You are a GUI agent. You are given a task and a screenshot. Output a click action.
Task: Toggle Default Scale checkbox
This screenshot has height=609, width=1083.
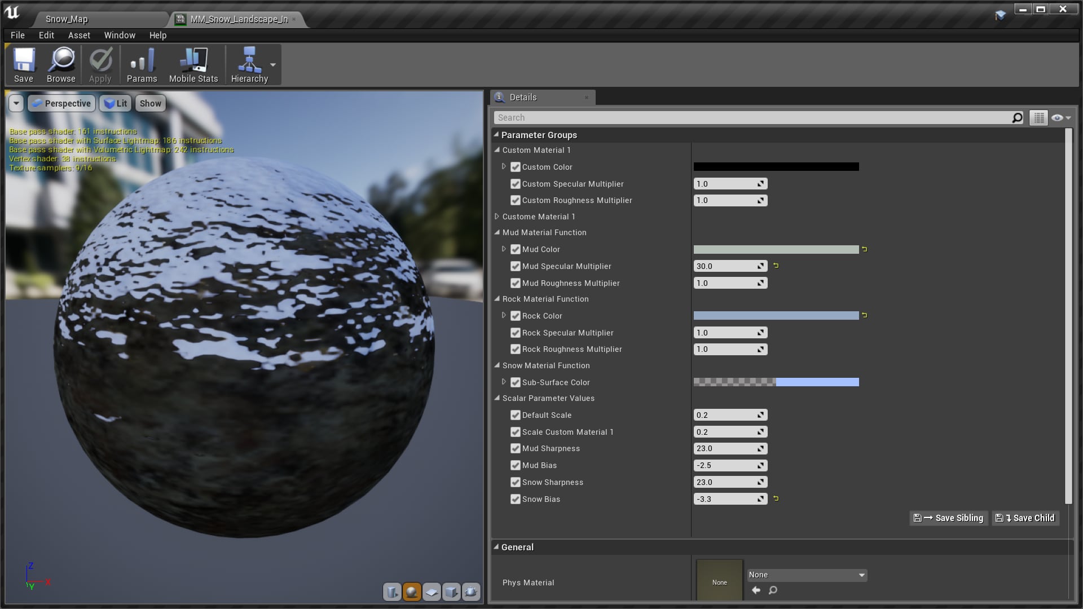(x=515, y=415)
